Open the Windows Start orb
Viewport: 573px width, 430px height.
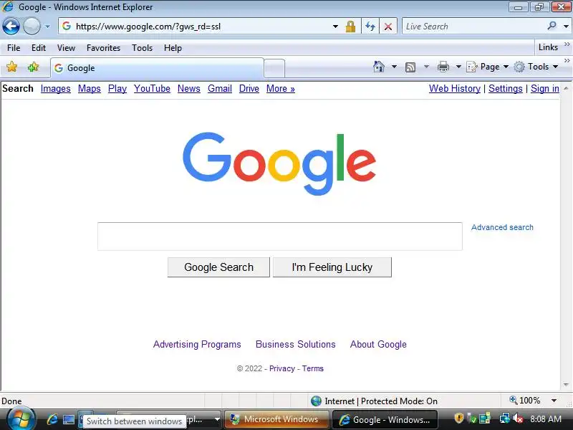(x=21, y=419)
